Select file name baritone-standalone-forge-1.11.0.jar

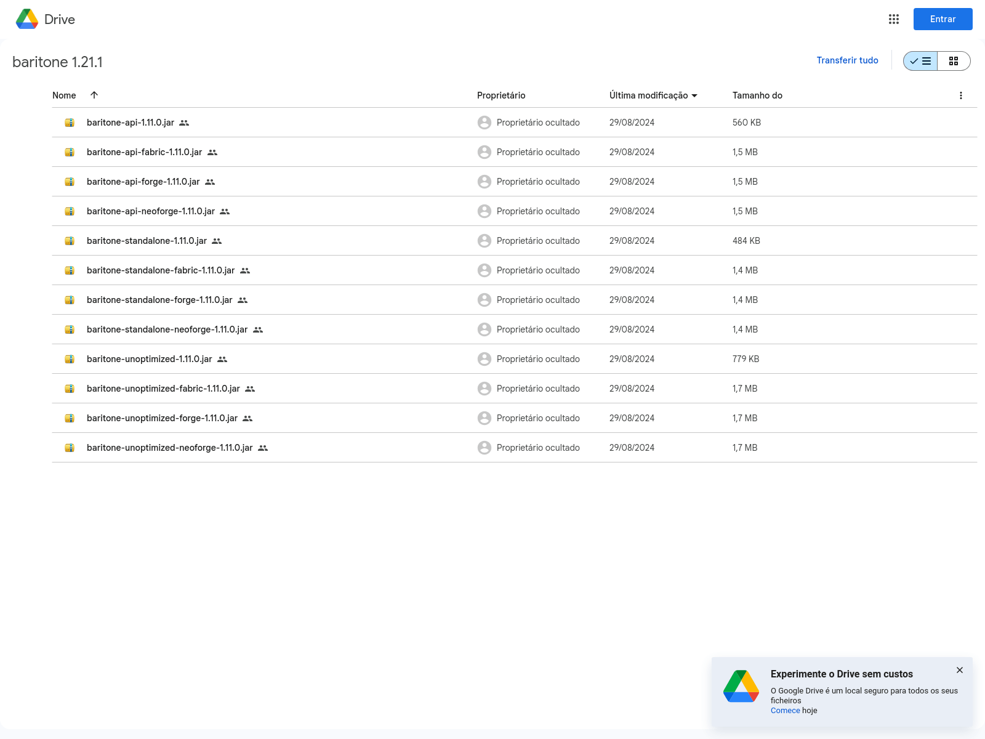(x=159, y=300)
